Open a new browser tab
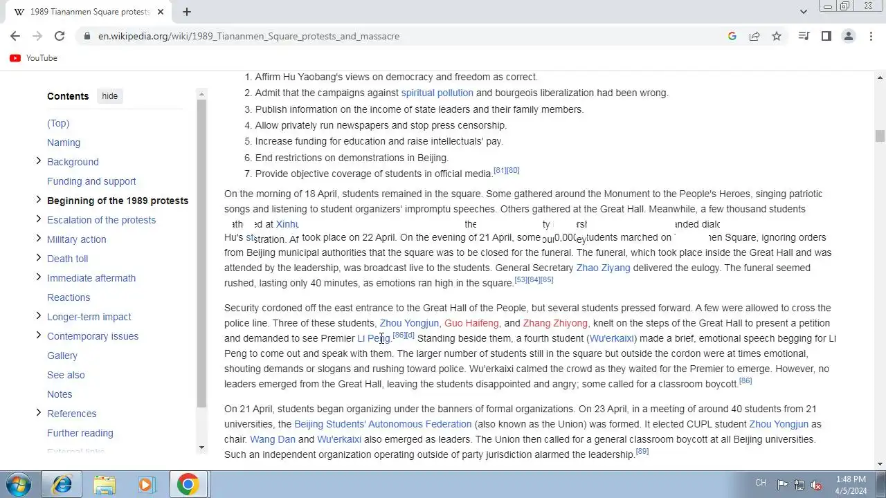 click(x=187, y=12)
